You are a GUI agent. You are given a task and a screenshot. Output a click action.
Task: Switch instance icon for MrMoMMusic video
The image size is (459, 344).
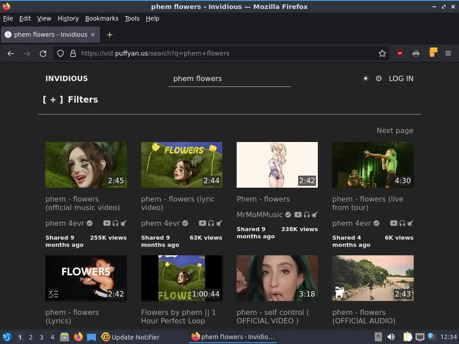[x=315, y=215]
